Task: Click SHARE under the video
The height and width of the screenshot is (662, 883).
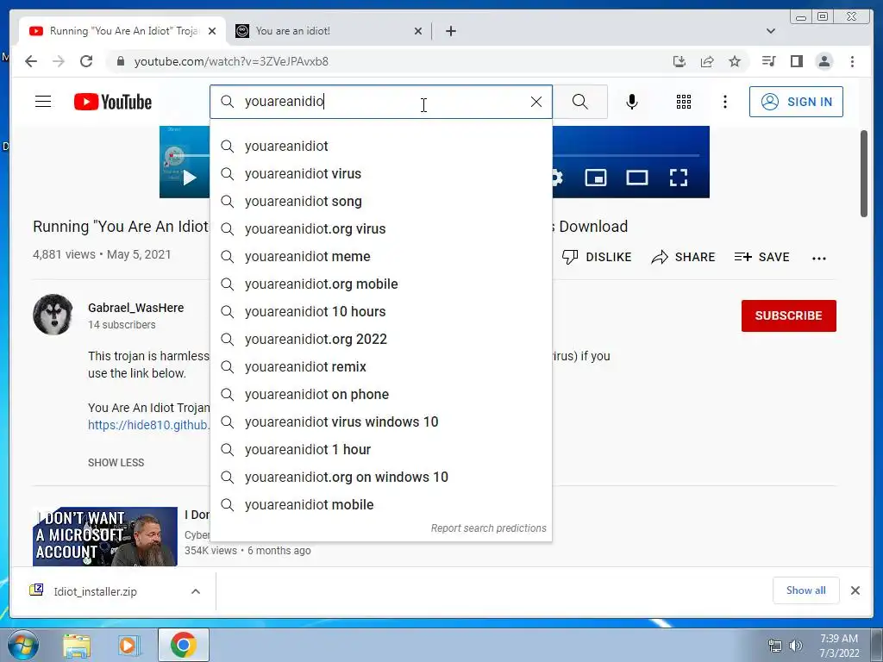Action: click(x=683, y=257)
